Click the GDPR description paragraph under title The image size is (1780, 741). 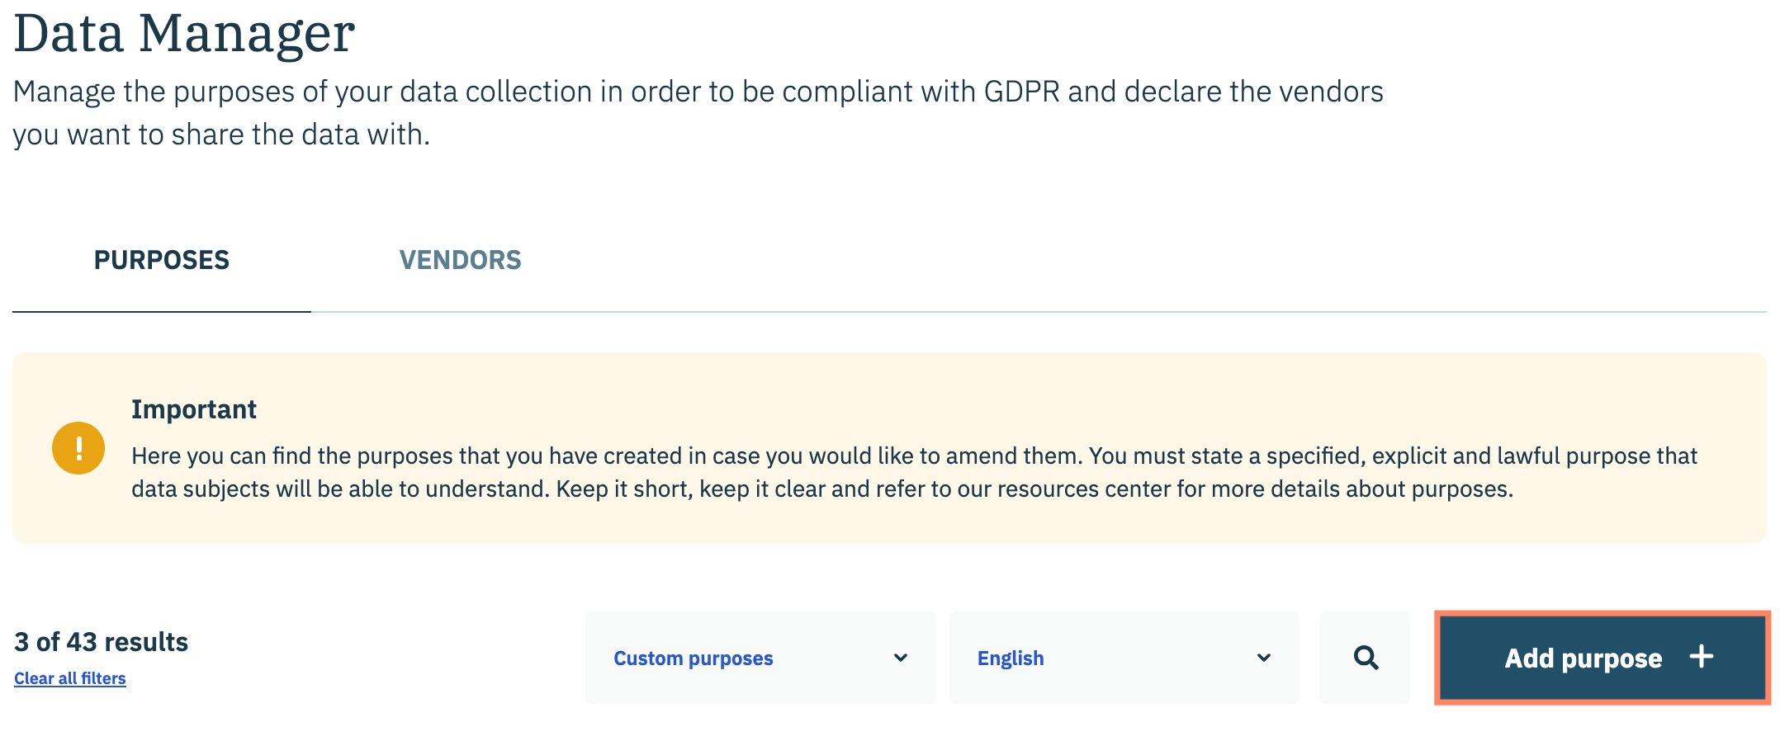[x=698, y=113]
